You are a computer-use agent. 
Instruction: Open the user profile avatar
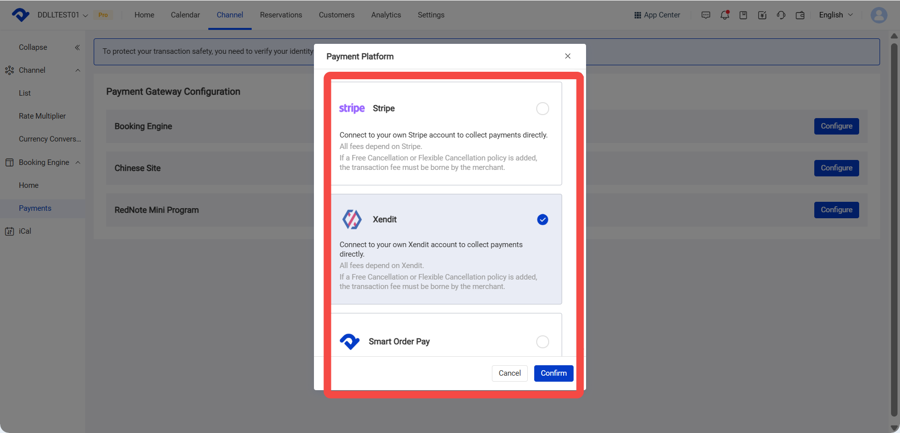[x=879, y=15]
